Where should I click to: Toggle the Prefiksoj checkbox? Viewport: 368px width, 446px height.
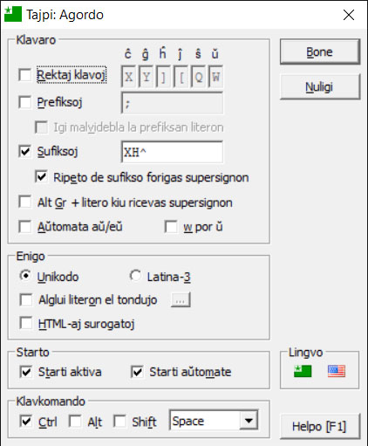point(25,102)
